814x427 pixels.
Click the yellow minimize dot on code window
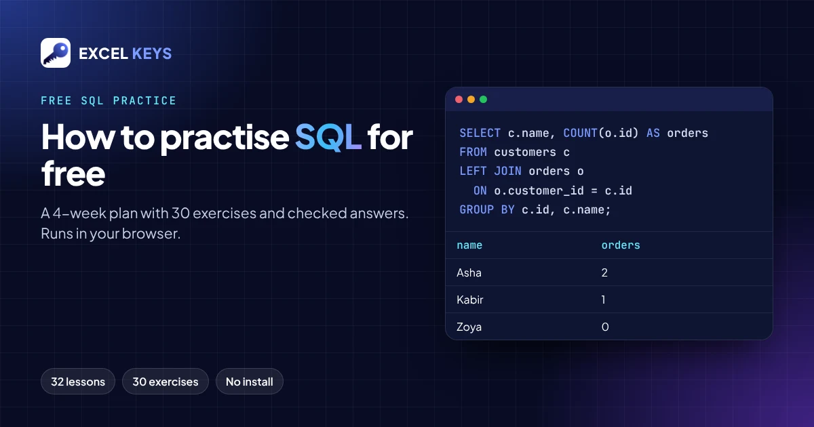[471, 100]
